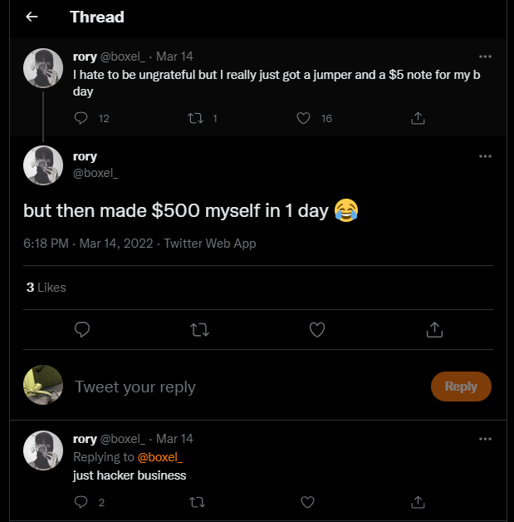Share the first tweet about b day

[419, 119]
